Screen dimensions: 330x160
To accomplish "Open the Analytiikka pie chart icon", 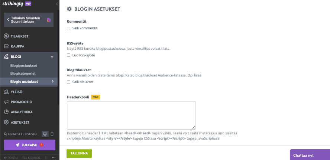I will 6,112.
